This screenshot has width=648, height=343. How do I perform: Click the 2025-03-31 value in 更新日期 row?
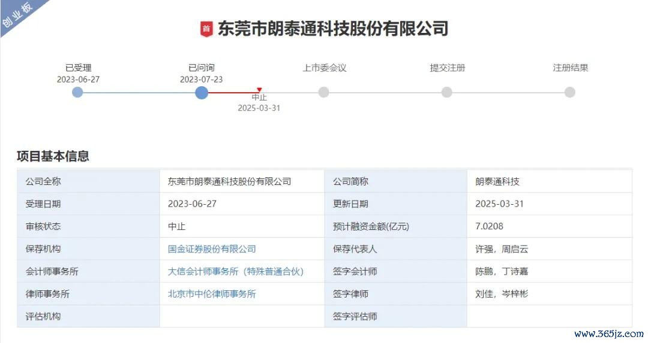[x=499, y=204]
